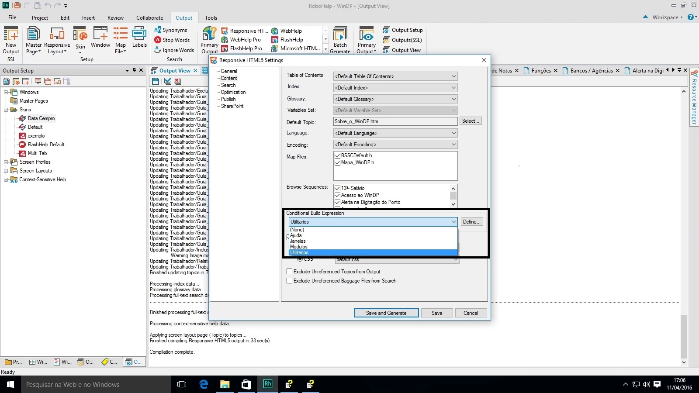
Task: Open the Index dropdown
Action: tap(395, 88)
